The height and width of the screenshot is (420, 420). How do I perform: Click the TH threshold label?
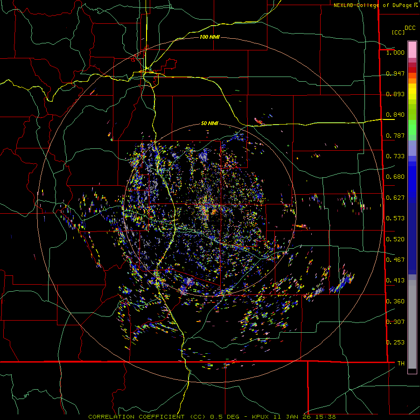pos(401,364)
